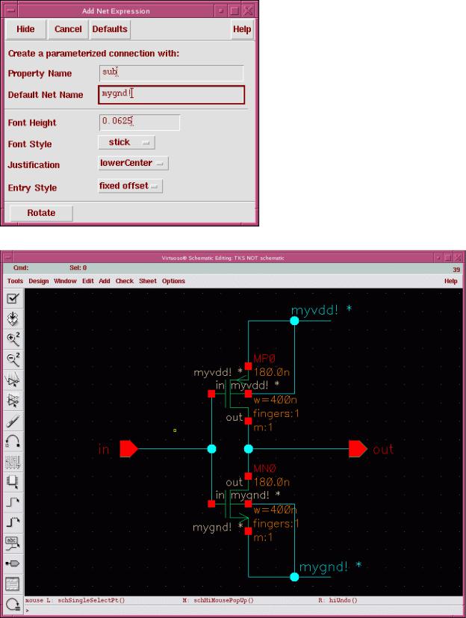Open the command options form icon

pos(13,584)
